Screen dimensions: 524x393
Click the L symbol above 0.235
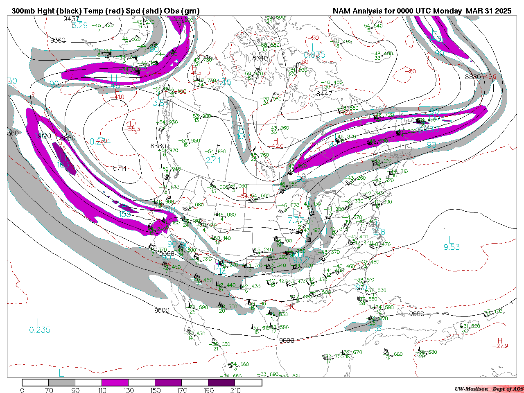tap(39, 322)
